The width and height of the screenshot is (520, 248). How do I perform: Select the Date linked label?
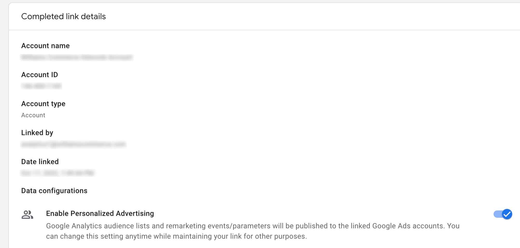point(40,162)
